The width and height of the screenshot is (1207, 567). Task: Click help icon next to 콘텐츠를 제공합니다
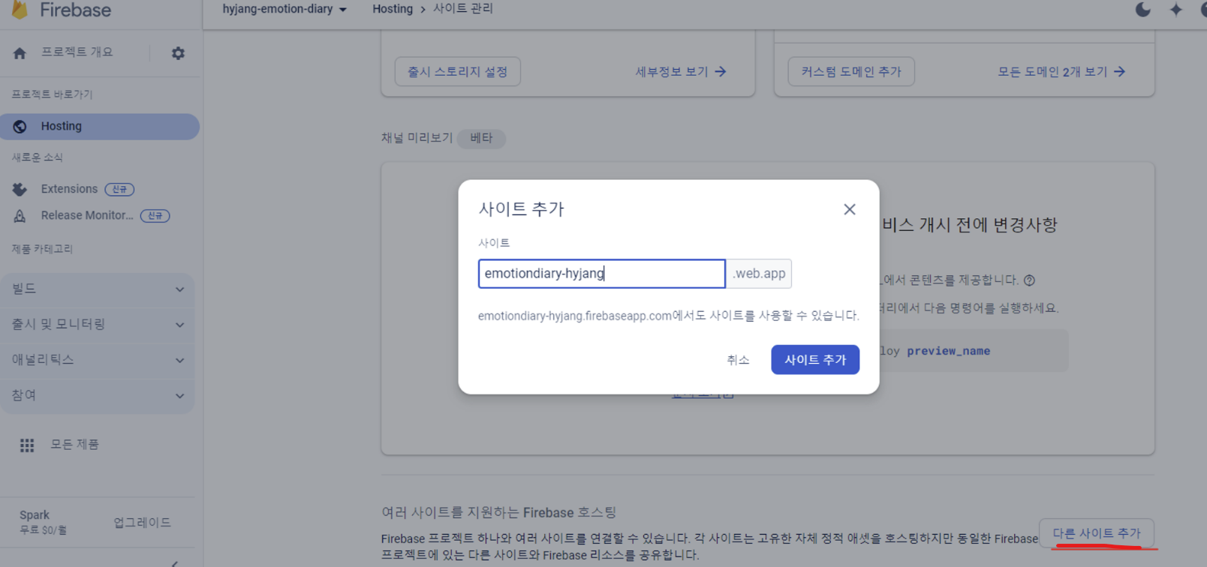coord(1030,280)
